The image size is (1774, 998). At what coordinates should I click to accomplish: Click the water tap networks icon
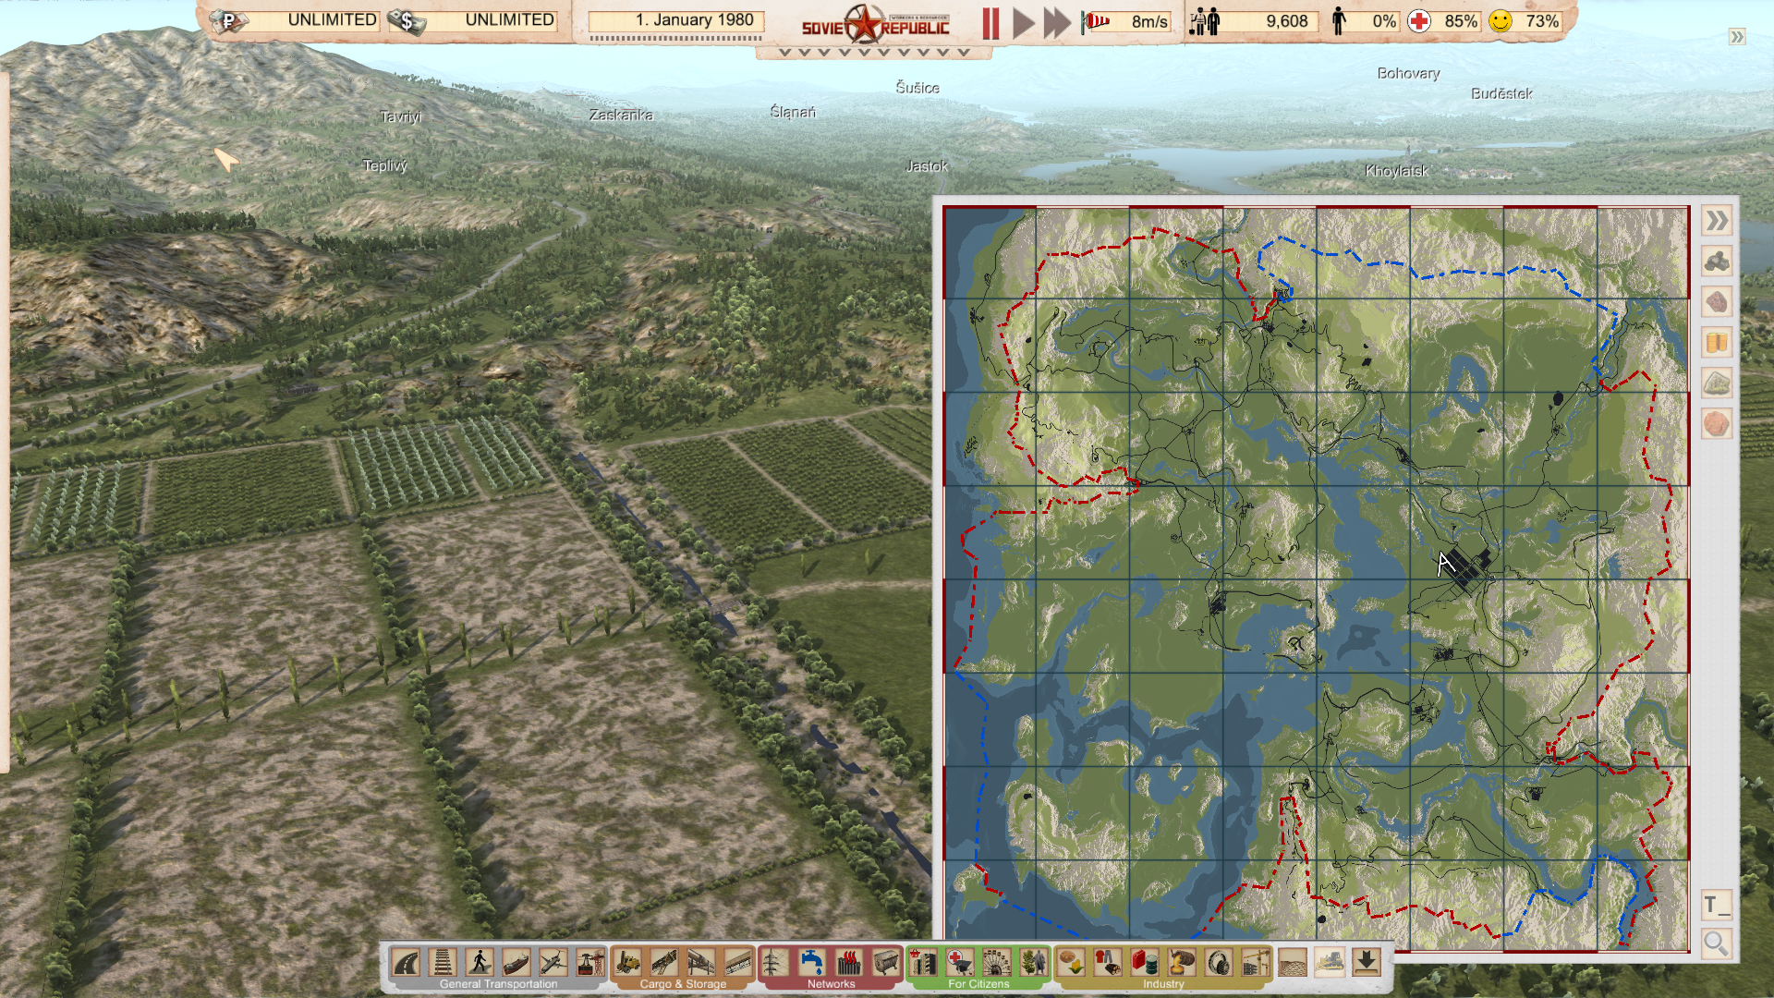tap(812, 963)
